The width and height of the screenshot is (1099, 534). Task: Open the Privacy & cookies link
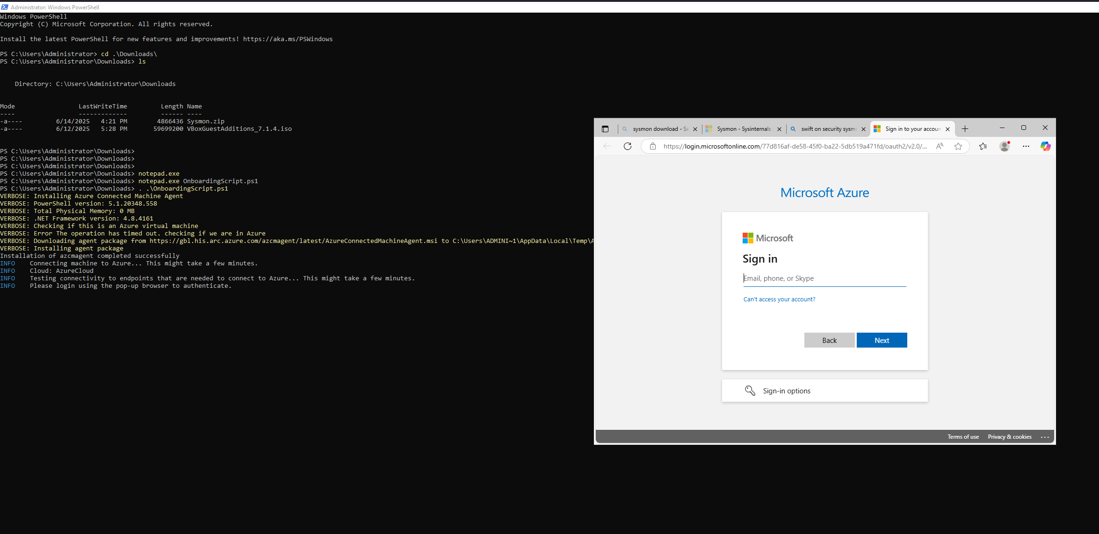(1009, 437)
